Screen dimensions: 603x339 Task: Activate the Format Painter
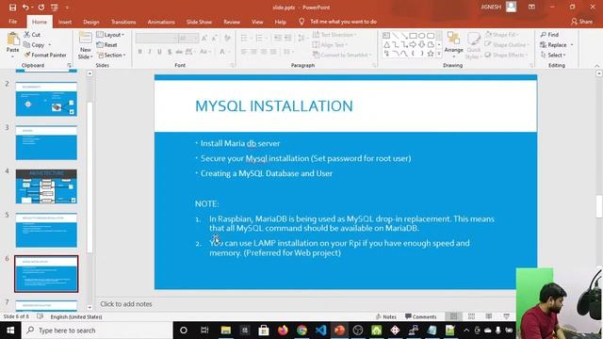click(x=45, y=55)
